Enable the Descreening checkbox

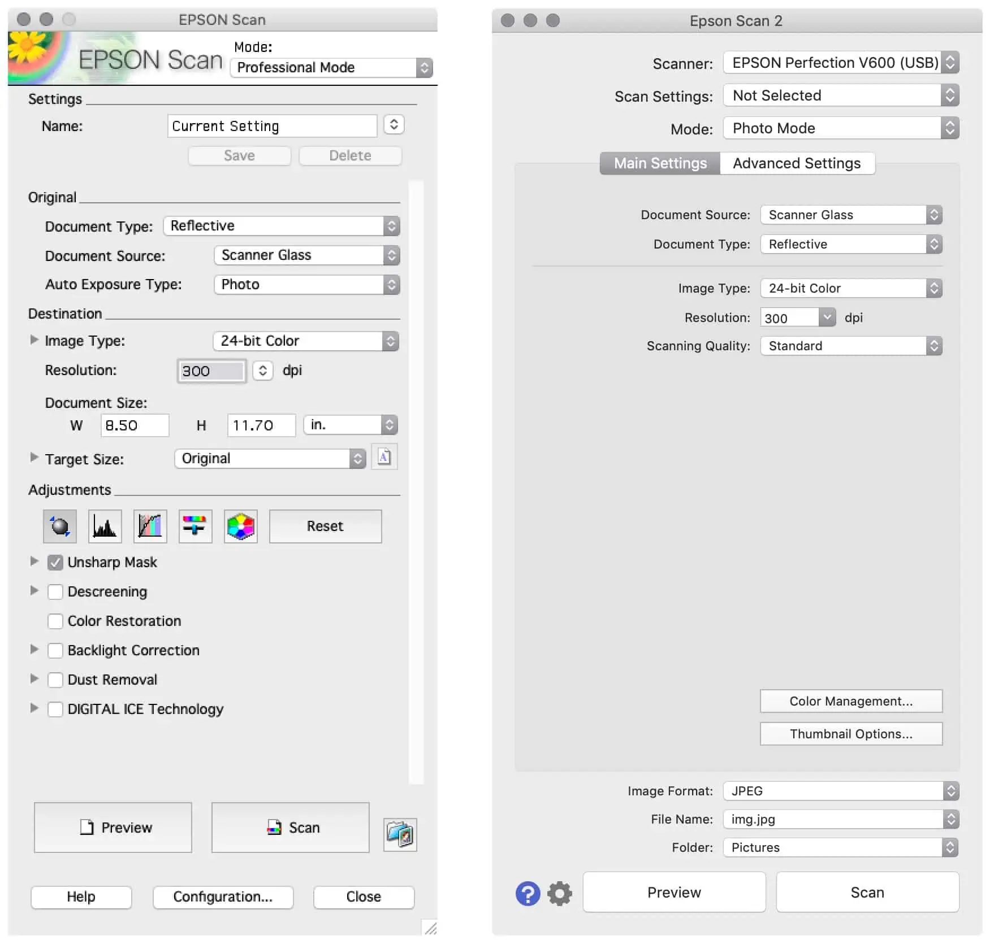pyautogui.click(x=55, y=592)
